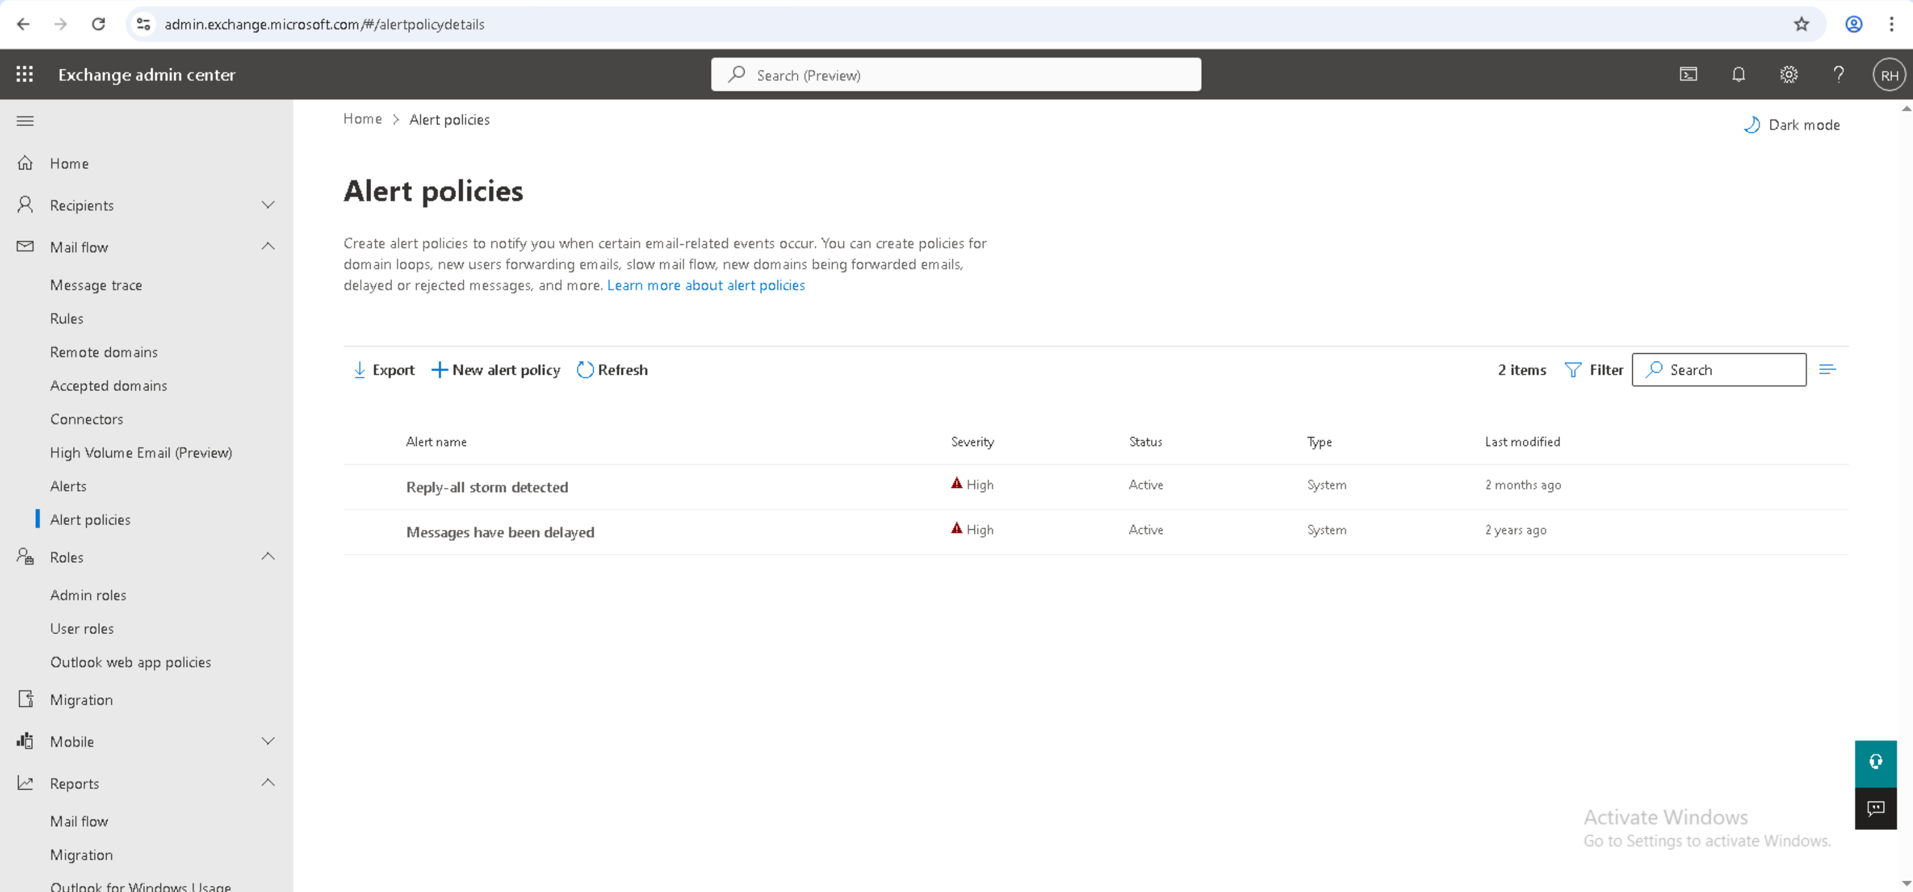Go to Connectors page
Screen dimensions: 1913x892
tap(86, 419)
